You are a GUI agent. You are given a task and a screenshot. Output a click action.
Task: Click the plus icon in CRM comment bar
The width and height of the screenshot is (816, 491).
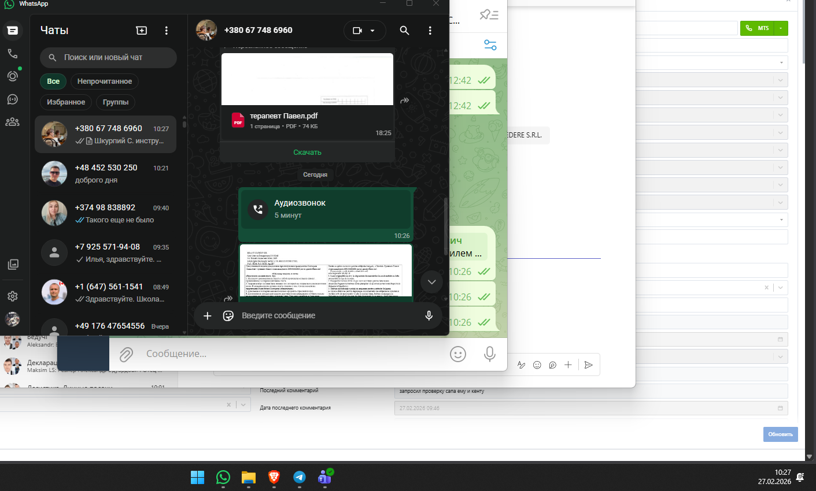[568, 364]
